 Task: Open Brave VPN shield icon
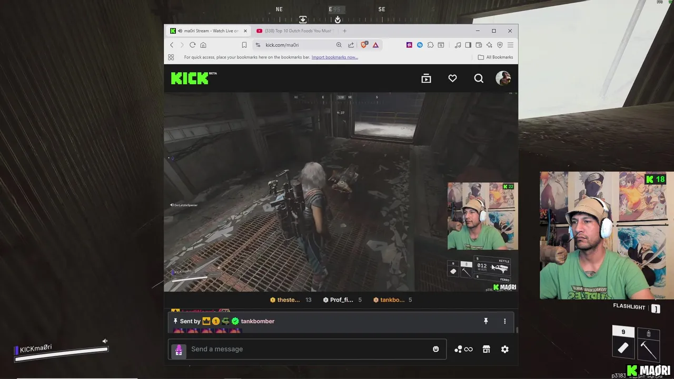click(x=500, y=45)
